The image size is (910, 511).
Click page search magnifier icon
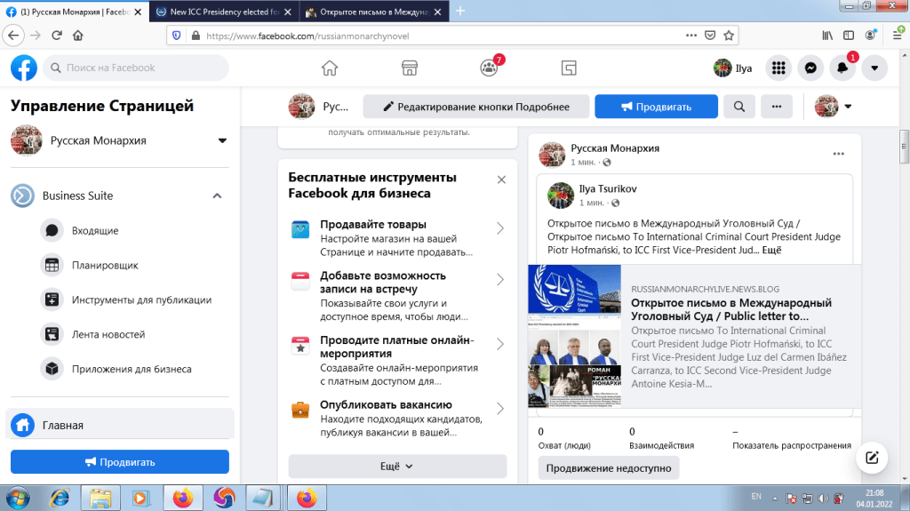738,107
